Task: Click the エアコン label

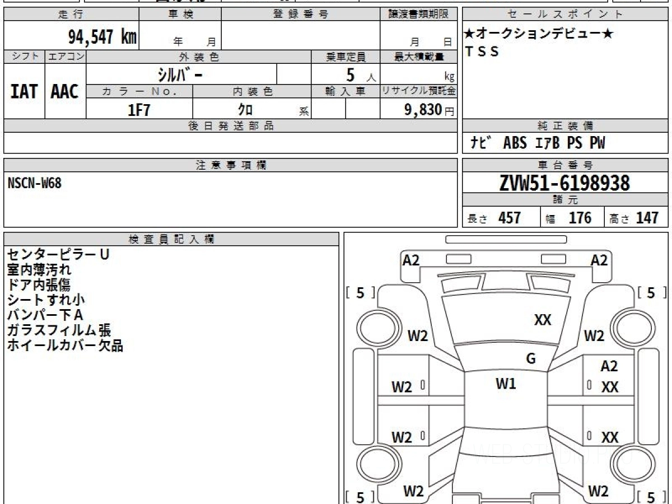Action: coord(66,57)
